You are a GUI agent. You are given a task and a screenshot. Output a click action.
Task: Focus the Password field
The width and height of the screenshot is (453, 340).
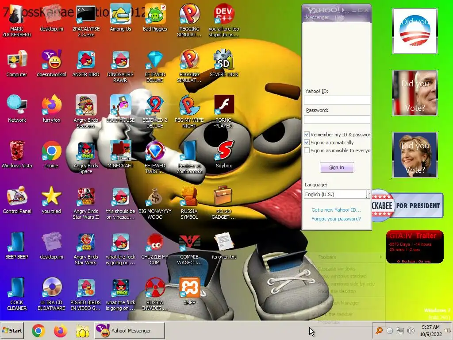click(337, 120)
